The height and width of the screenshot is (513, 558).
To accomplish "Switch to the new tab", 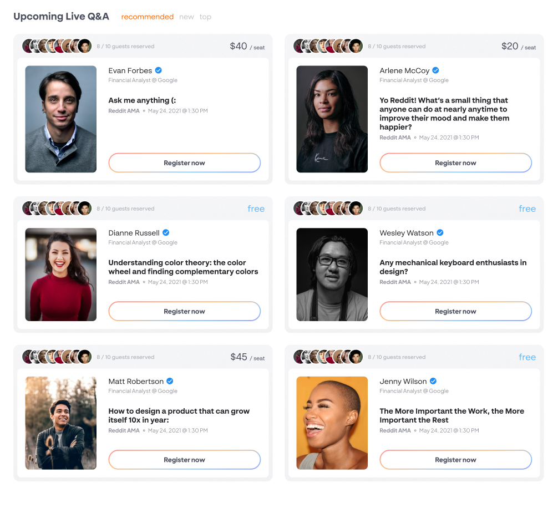I will [x=186, y=17].
